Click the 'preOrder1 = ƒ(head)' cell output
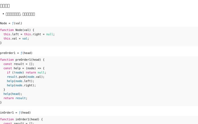This screenshot has height=124, width=198. 16,53
